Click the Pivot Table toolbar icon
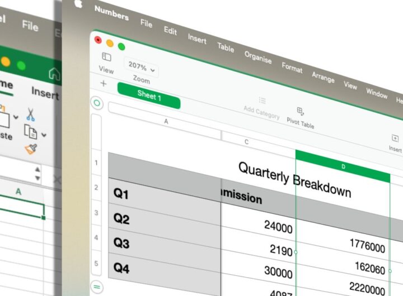403x296 pixels. tap(300, 111)
